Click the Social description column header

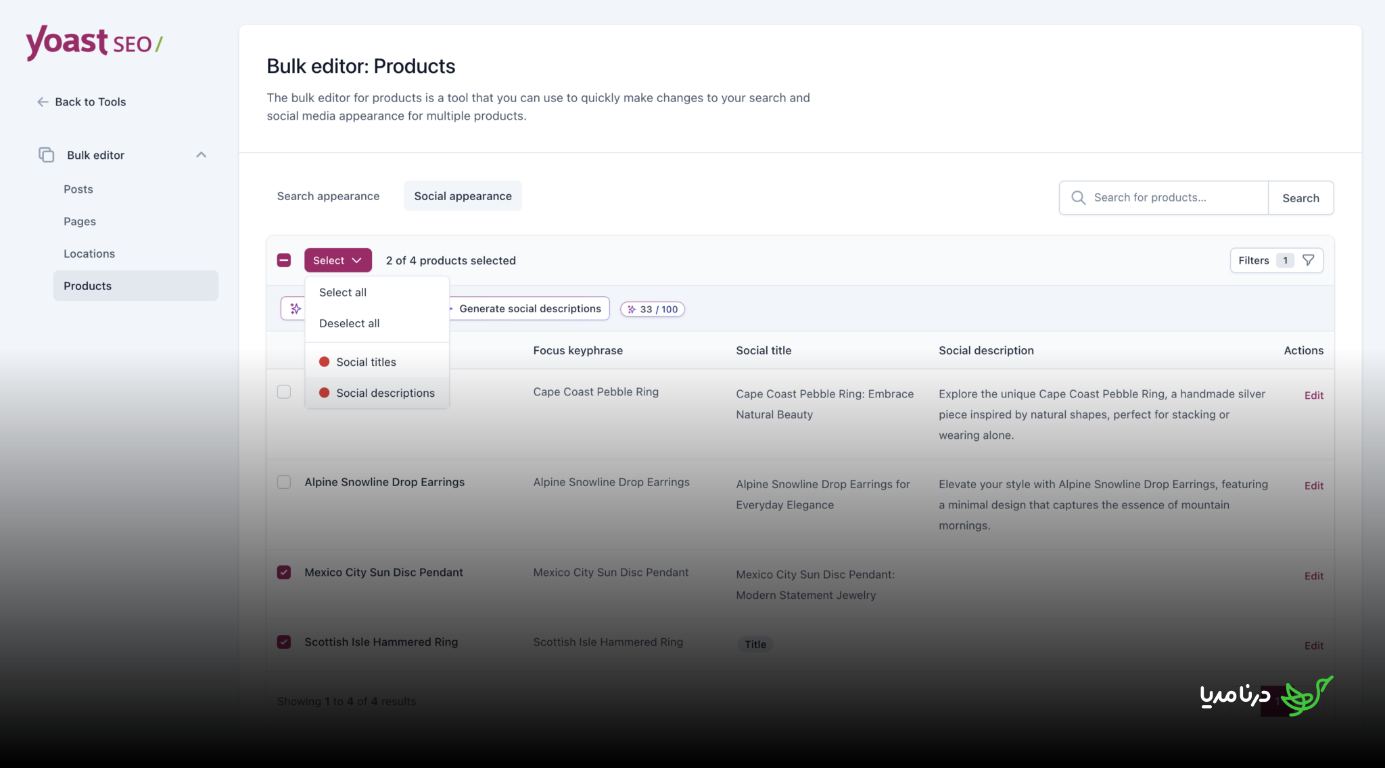click(986, 350)
